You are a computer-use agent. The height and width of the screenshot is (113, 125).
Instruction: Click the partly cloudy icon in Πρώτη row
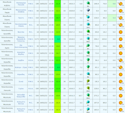[121, 18]
